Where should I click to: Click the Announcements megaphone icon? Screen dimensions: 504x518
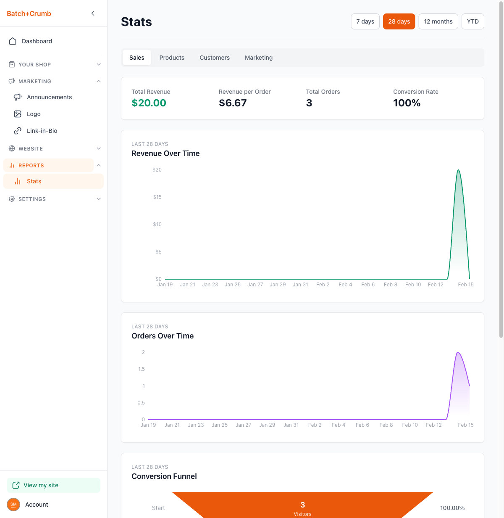(18, 97)
